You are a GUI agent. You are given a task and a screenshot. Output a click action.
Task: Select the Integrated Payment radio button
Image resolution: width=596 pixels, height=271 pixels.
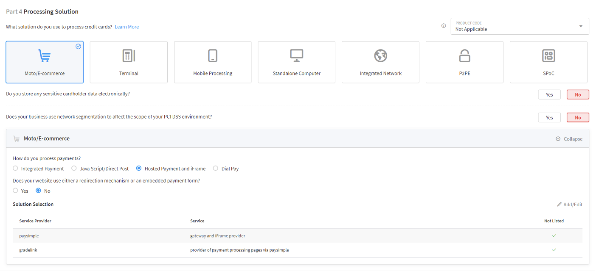(x=16, y=169)
